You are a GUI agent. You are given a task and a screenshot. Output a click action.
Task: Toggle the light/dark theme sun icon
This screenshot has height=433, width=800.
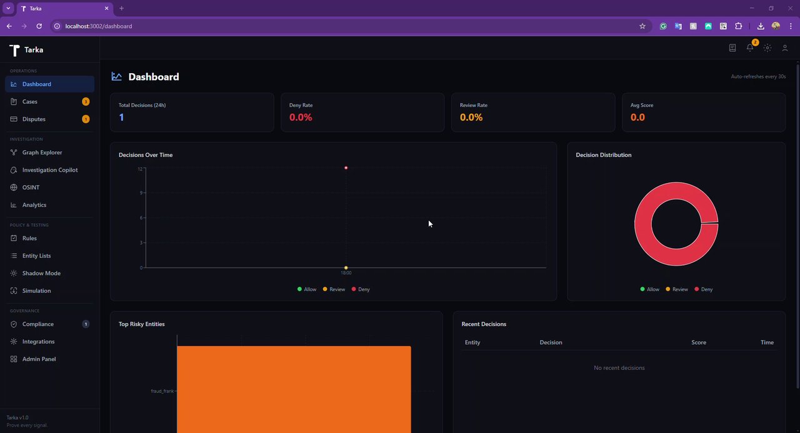(767, 47)
